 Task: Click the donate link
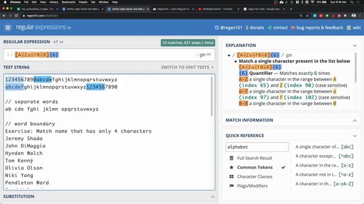click(255, 28)
